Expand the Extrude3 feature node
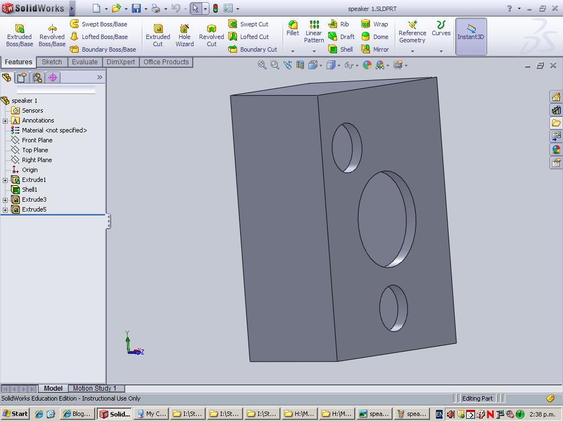563x422 pixels. (x=5, y=200)
